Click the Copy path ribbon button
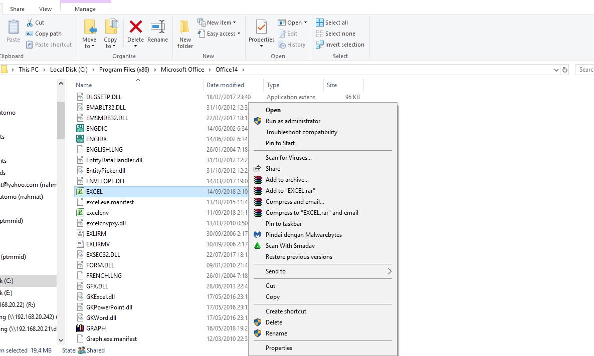This screenshot has height=356, width=594. tap(44, 34)
